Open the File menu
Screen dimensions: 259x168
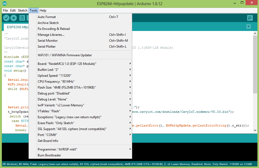tap(5, 10)
